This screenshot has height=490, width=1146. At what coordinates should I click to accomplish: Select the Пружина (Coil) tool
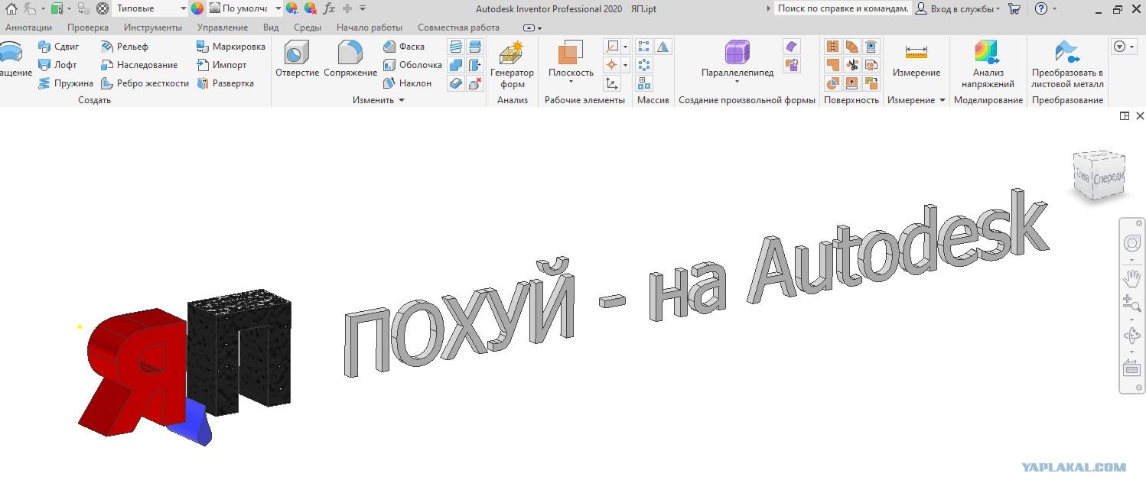(x=65, y=83)
